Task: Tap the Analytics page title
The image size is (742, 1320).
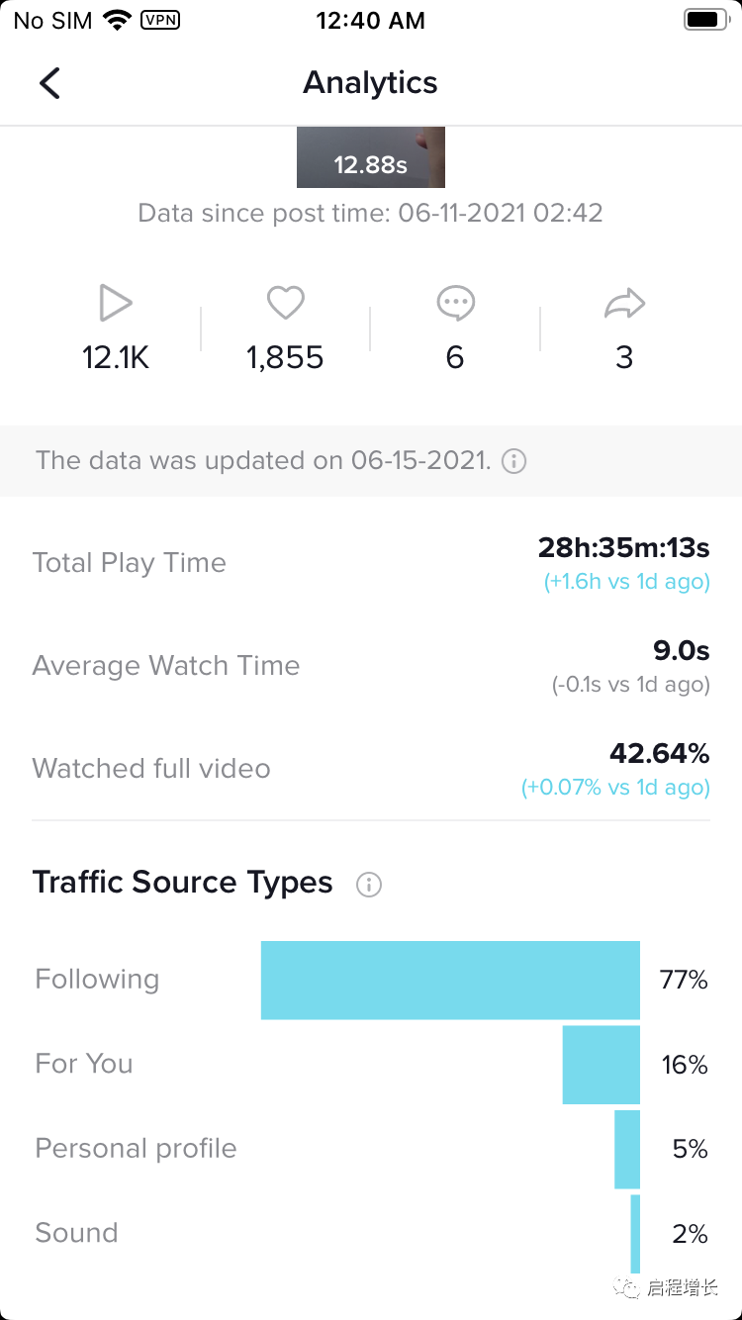Action: 370,83
